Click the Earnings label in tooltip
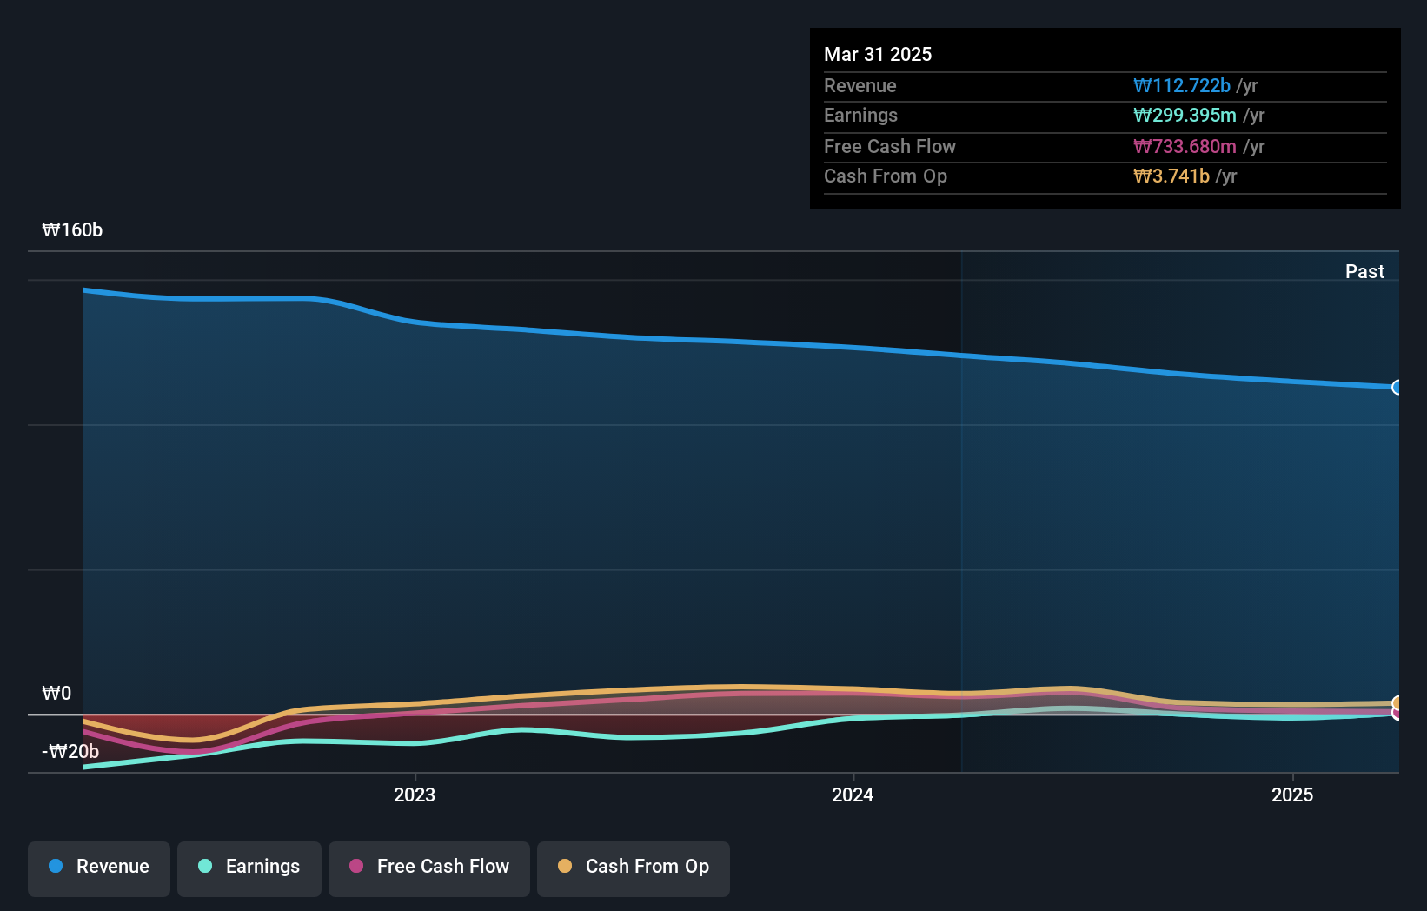This screenshot has height=911, width=1427. (860, 115)
